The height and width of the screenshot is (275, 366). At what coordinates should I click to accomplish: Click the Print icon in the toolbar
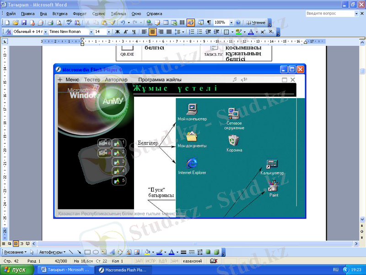coord(51,22)
